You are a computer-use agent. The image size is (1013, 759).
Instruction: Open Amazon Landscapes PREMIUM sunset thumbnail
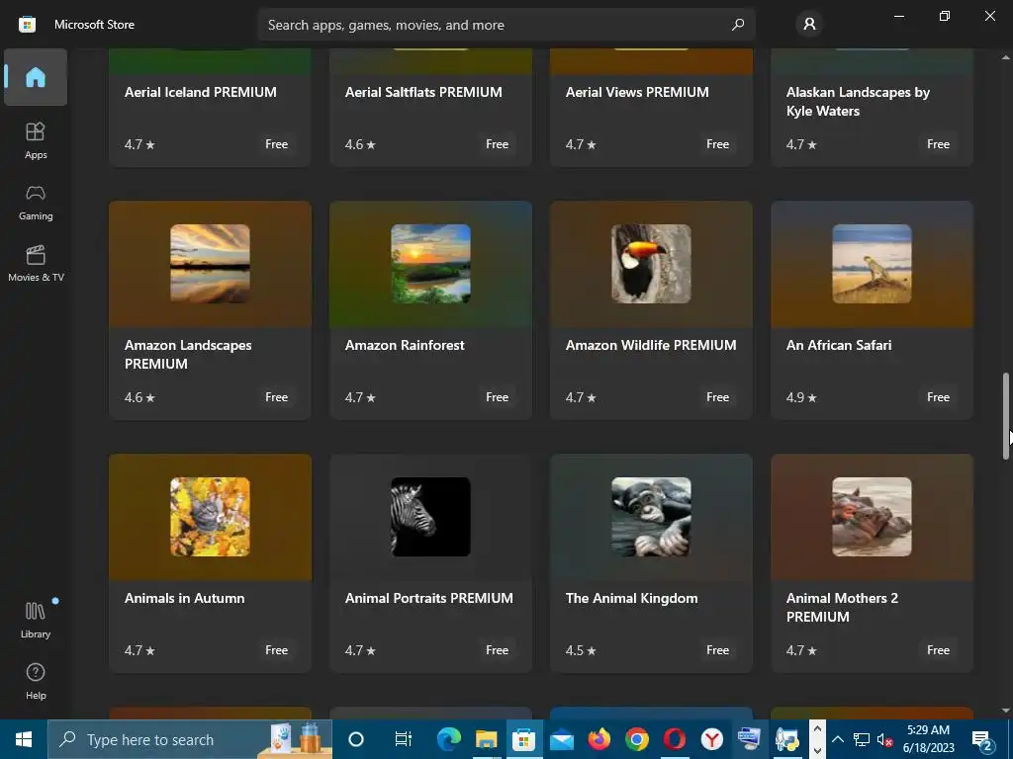210,264
